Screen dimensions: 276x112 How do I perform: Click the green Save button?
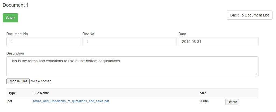[x=10, y=18]
